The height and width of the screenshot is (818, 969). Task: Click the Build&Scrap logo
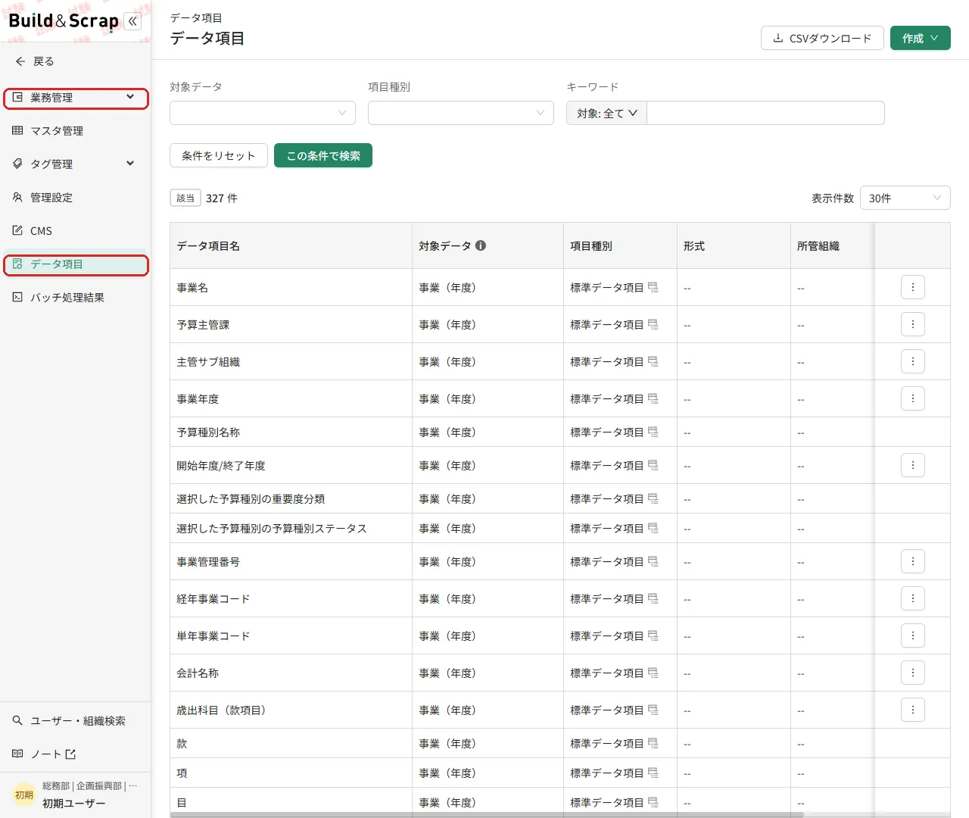tap(64, 21)
